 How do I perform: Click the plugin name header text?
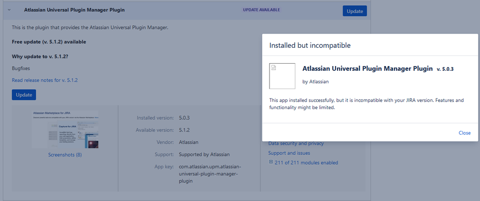pyautogui.click(x=74, y=10)
